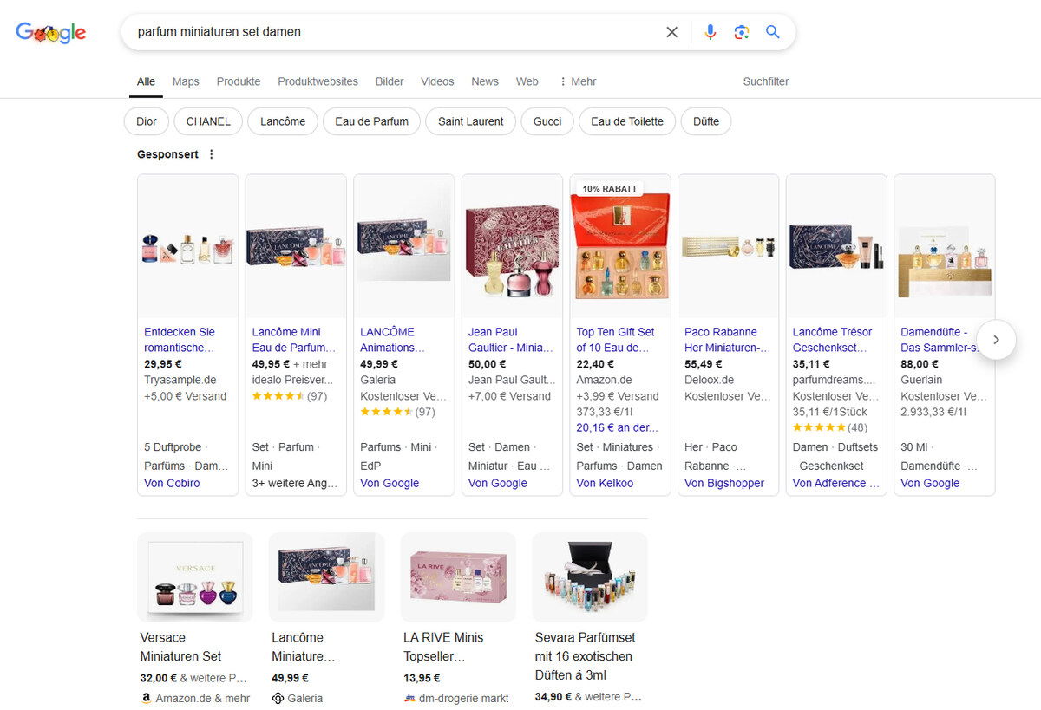Open the 'Paco Rabanne Her Miniaturen-...' link
Image resolution: width=1041 pixels, height=710 pixels.
(728, 340)
